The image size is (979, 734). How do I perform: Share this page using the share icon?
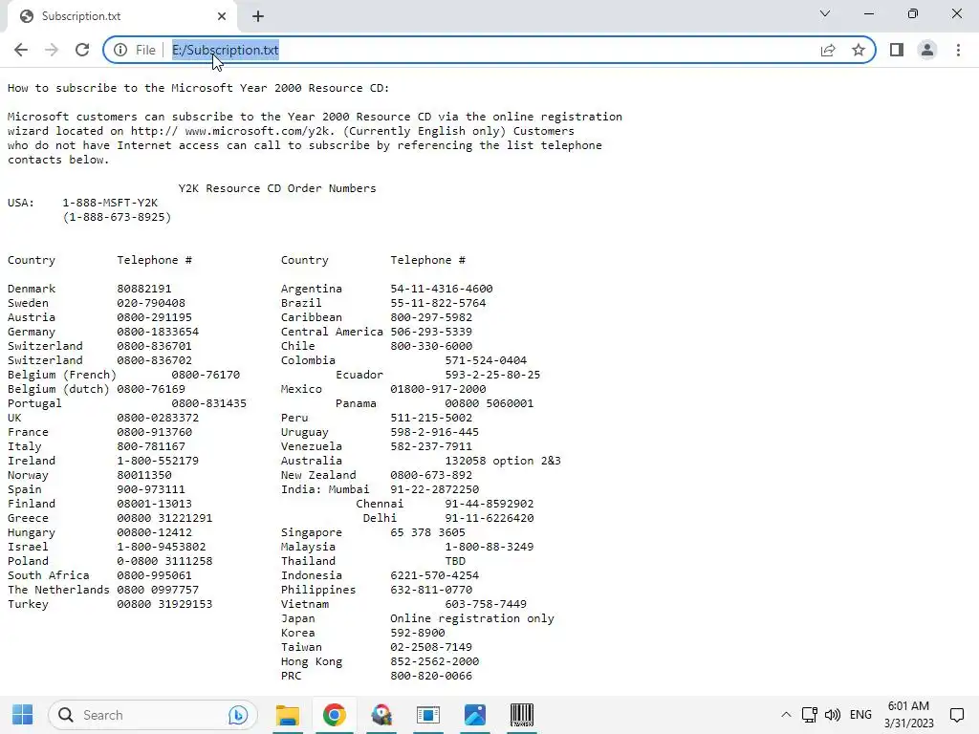[x=828, y=50]
